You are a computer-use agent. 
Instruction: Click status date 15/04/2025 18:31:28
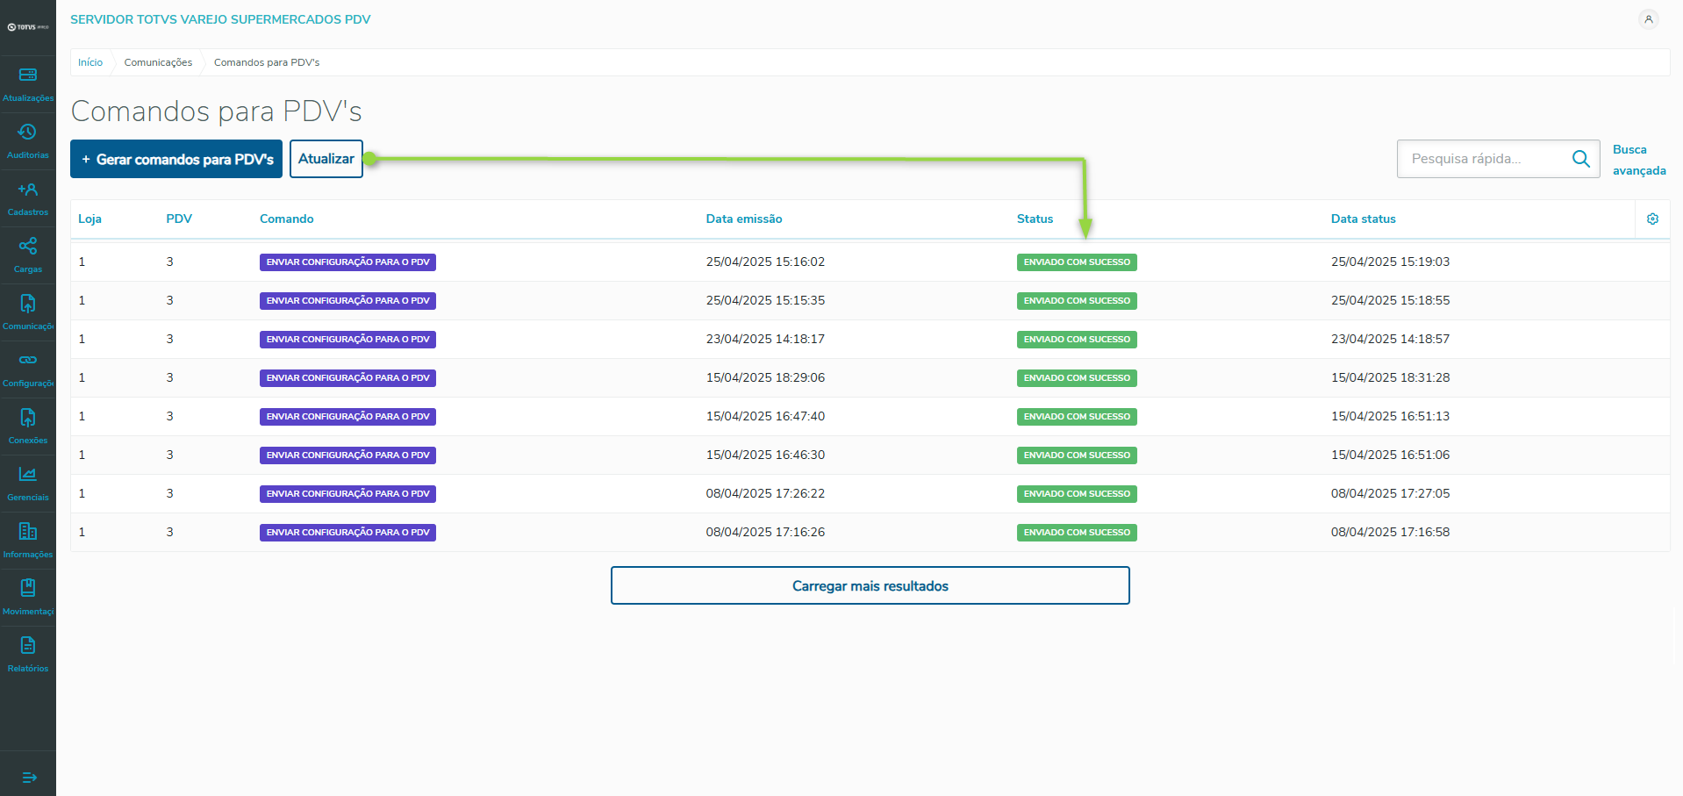pos(1390,378)
